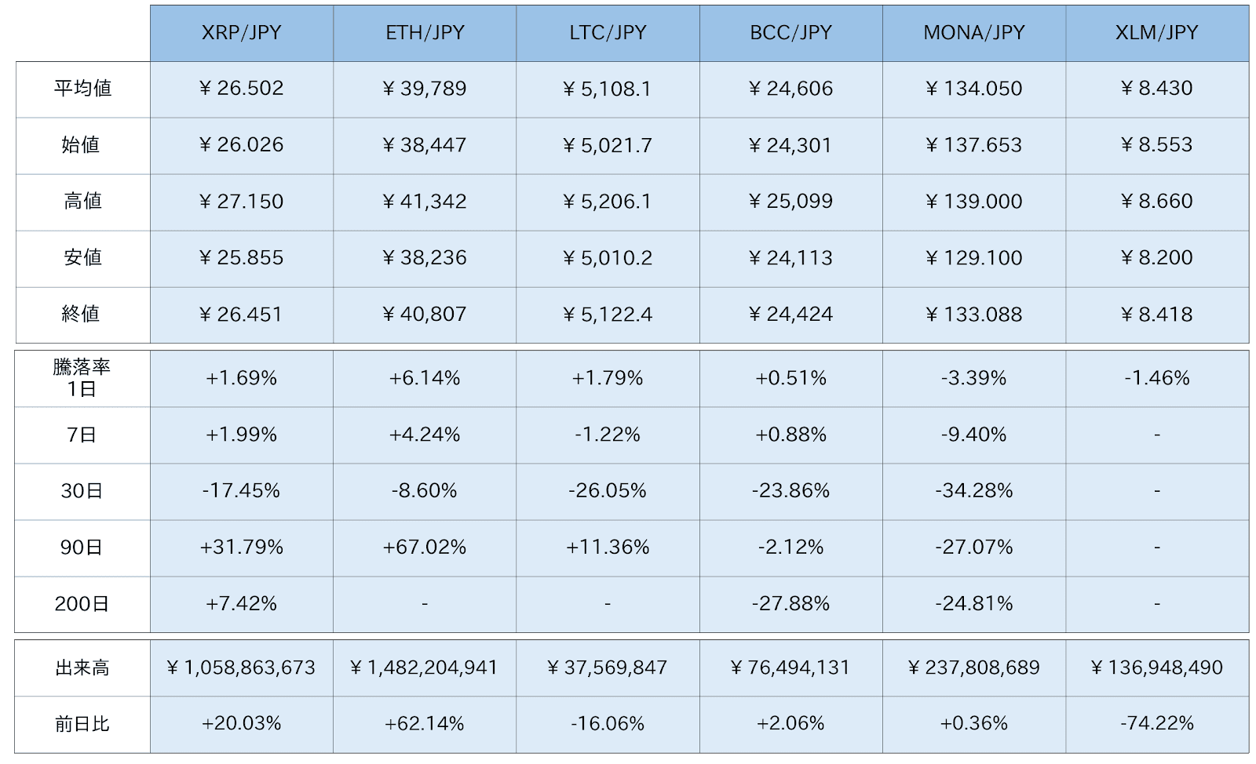The width and height of the screenshot is (1256, 764).
Task: Click the XLM day-over-day value -74.22%
Action: tap(1156, 724)
